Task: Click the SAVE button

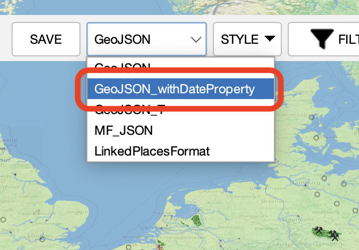Action: click(x=46, y=39)
